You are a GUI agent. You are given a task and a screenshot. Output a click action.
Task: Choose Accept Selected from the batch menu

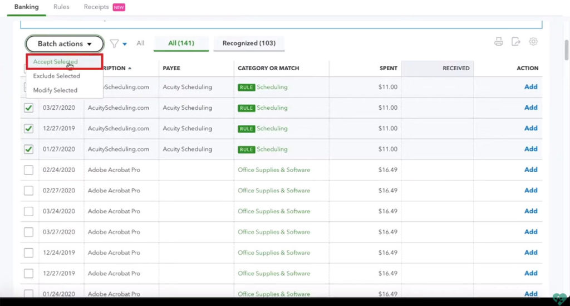coord(55,62)
